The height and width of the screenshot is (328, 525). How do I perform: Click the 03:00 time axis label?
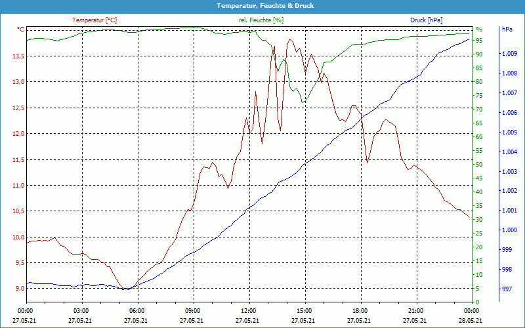click(x=81, y=311)
